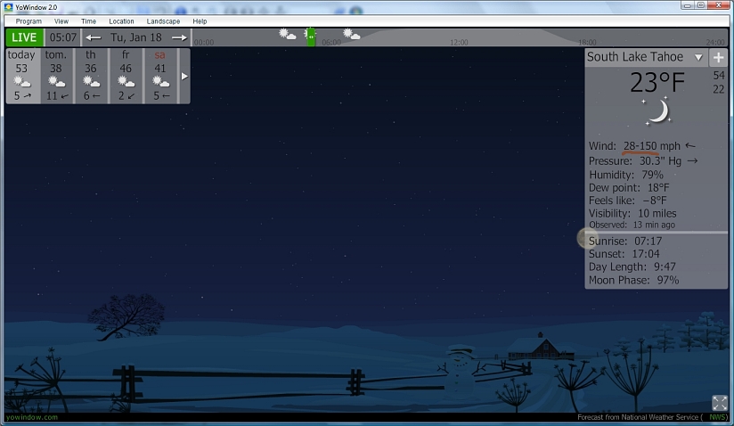This screenshot has height=426, width=734.
Task: Click the green time marker on timeline
Action: [x=311, y=37]
